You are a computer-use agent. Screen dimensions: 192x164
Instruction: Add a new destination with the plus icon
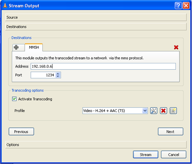[18, 47]
